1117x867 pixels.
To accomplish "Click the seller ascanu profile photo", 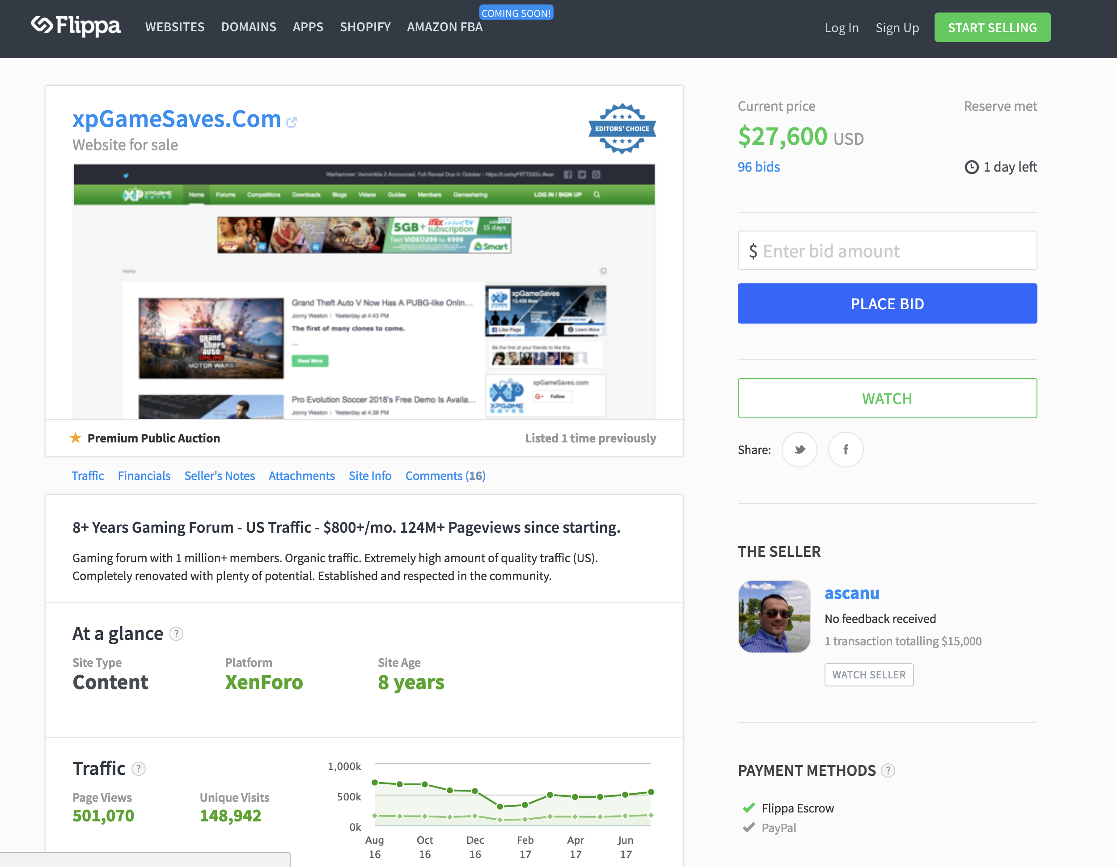I will [x=774, y=617].
